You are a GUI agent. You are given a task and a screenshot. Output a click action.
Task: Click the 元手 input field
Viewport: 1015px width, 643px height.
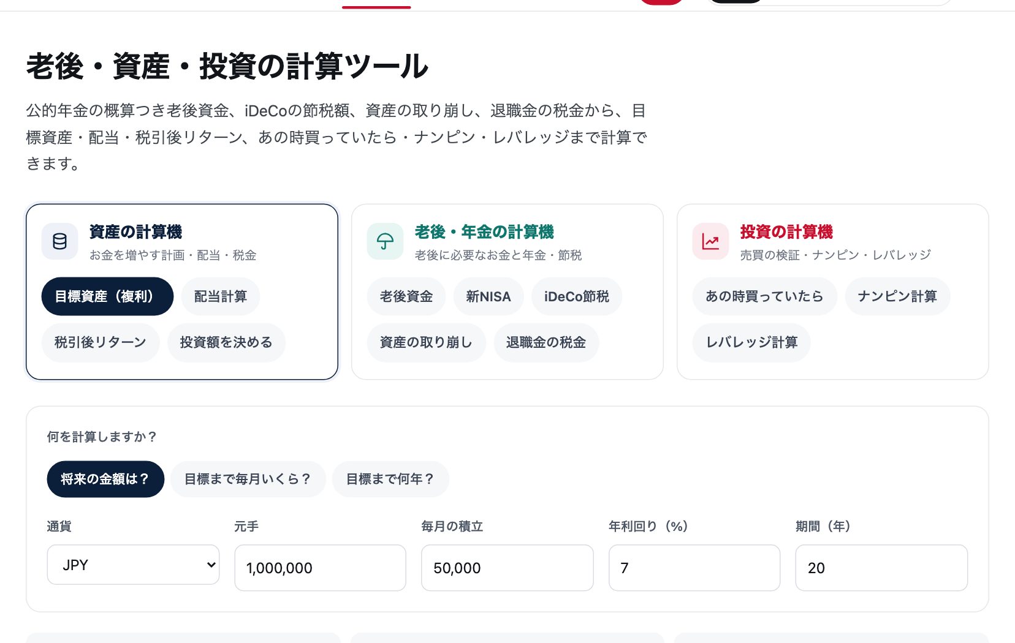coord(320,568)
